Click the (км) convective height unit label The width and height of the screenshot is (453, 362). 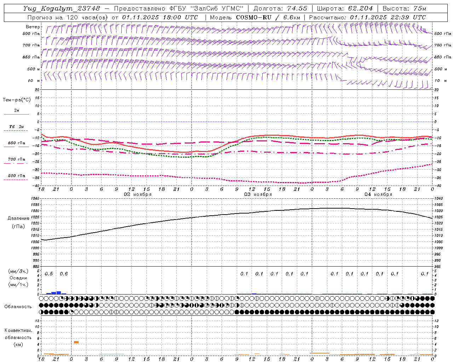18,344
